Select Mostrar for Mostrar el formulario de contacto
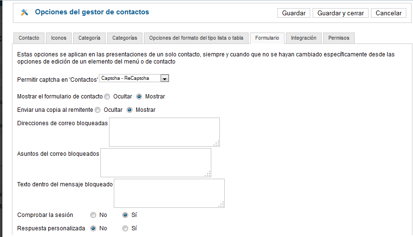Viewport: 413px width, 237px height. tap(139, 97)
